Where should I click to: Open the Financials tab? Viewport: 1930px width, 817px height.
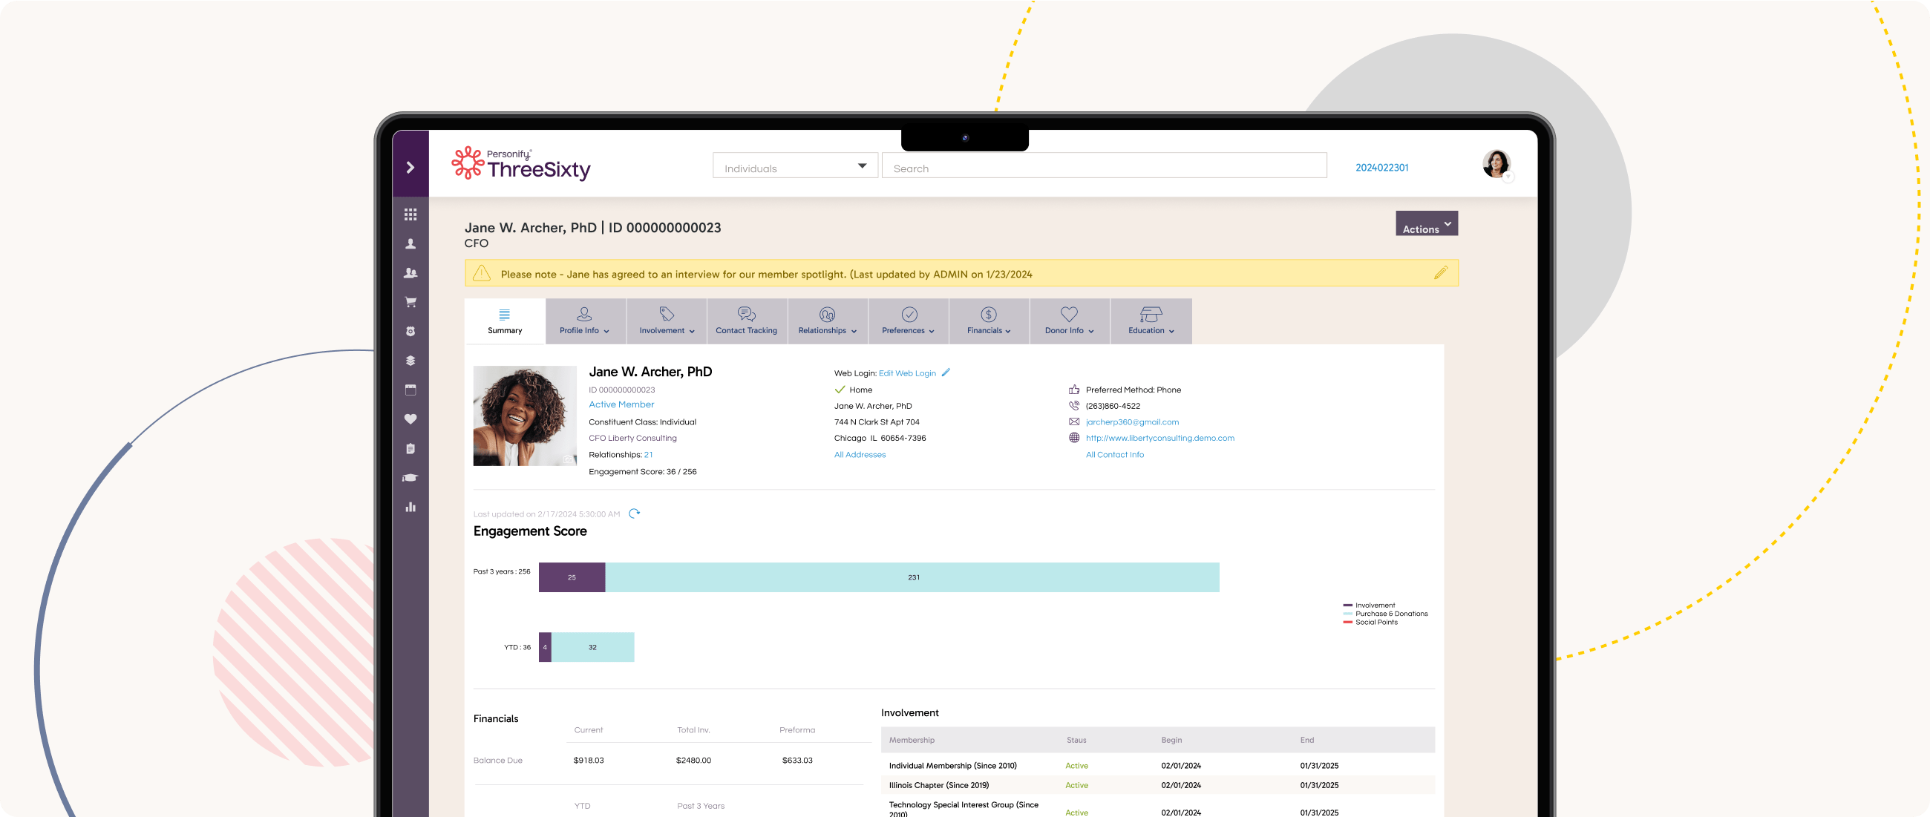[x=988, y=321]
